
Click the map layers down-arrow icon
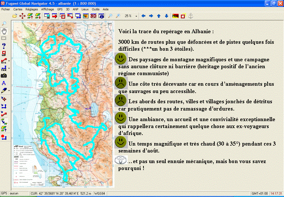(38, 16)
